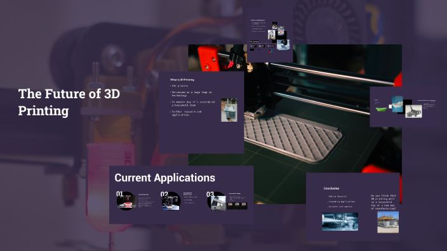447x251 pixels.
Task: Click the 3D-printed house photo in Conclusion
Action: point(388,222)
